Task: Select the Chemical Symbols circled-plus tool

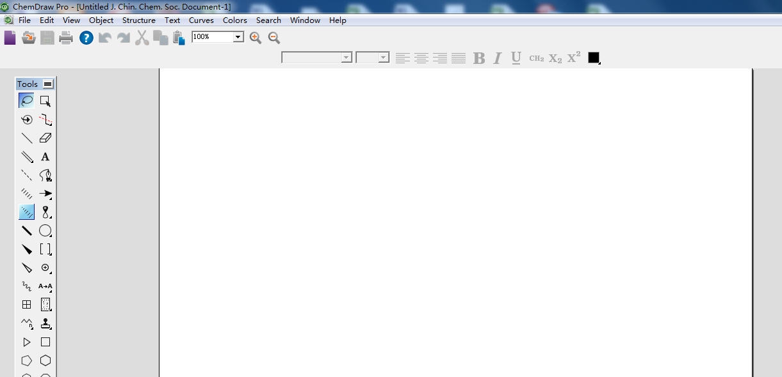Action: (45, 268)
